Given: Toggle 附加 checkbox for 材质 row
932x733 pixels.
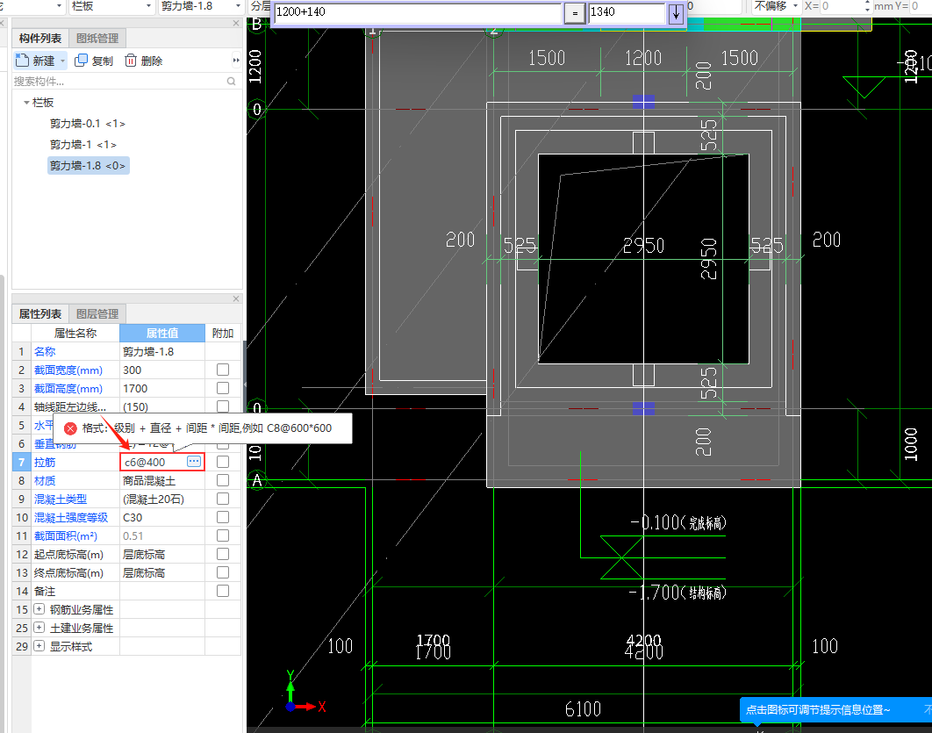Looking at the screenshot, I should coord(223,480).
